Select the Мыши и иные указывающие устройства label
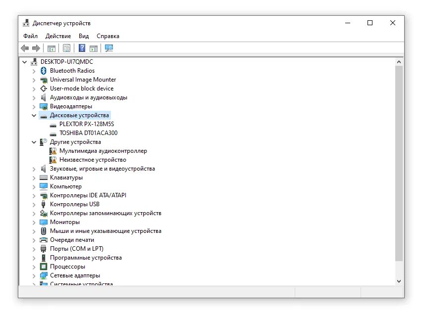Viewport: 421px width, 315px height. pos(105,231)
